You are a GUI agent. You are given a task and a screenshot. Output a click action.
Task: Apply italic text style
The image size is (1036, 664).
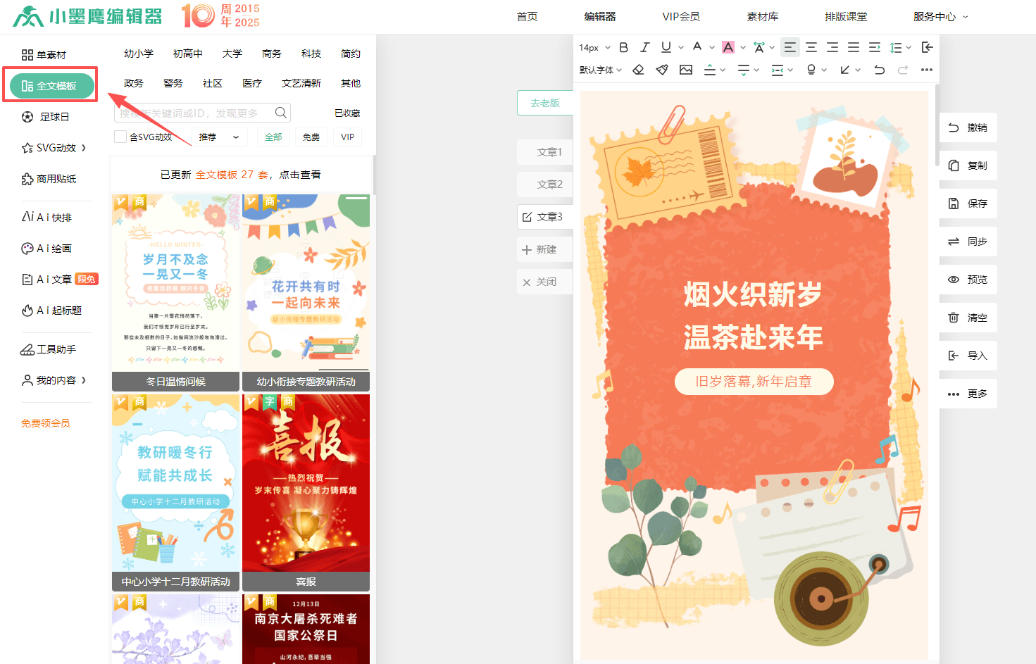[644, 47]
